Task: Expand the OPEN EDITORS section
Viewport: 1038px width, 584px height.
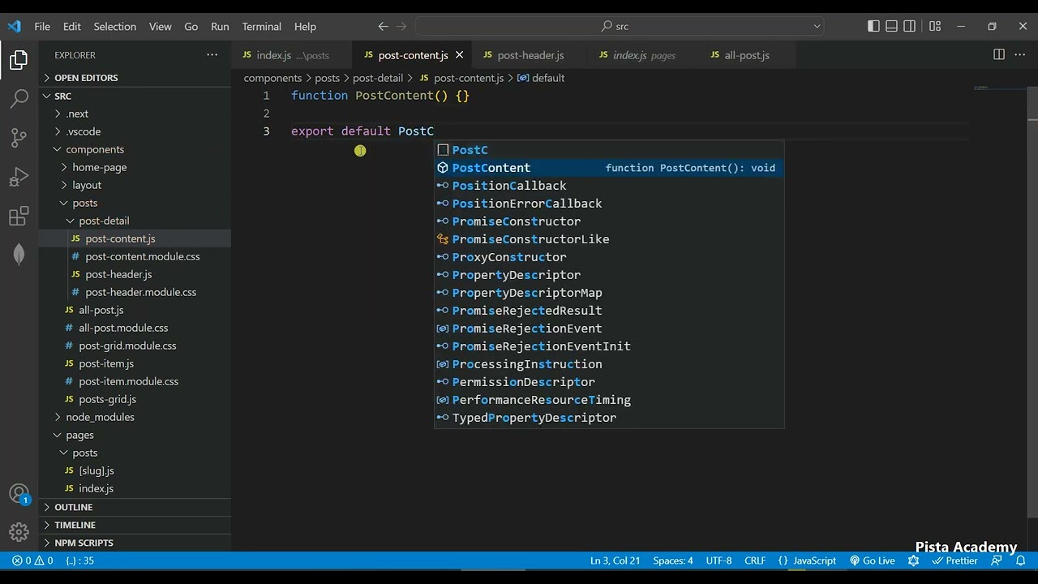Action: click(135, 78)
